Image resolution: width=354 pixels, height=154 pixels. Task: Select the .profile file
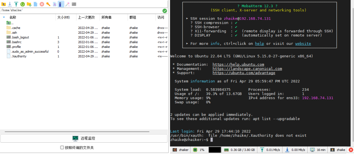(84, 47)
